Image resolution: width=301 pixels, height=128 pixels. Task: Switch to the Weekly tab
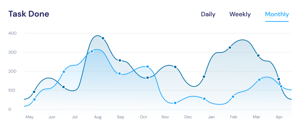click(x=240, y=14)
